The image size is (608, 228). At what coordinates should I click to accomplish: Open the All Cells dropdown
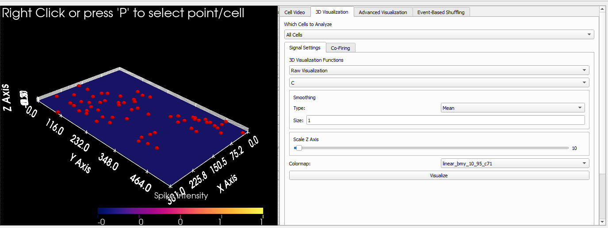[439, 34]
